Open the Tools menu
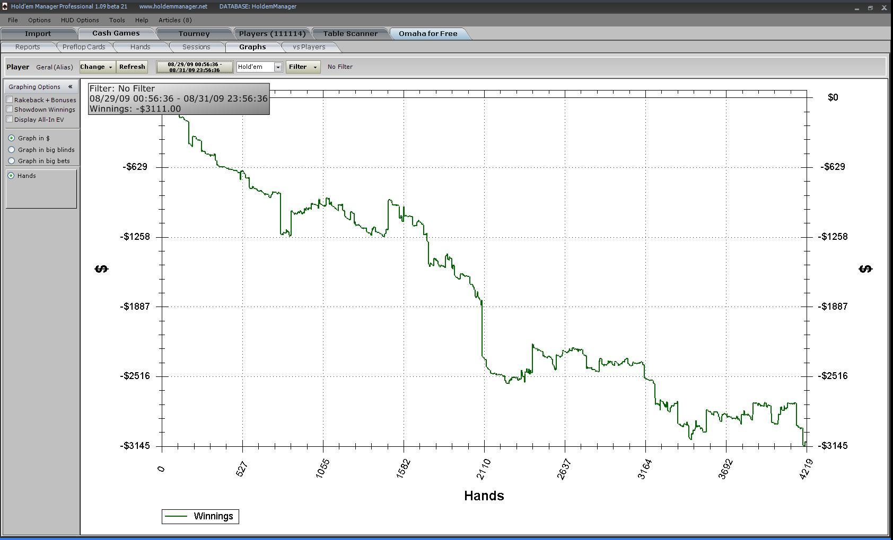 click(117, 20)
